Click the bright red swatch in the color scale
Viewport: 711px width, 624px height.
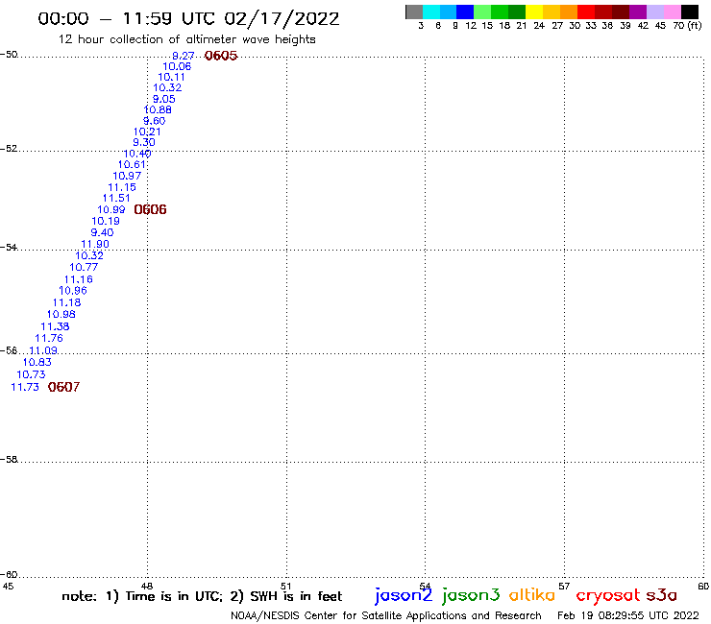click(586, 12)
